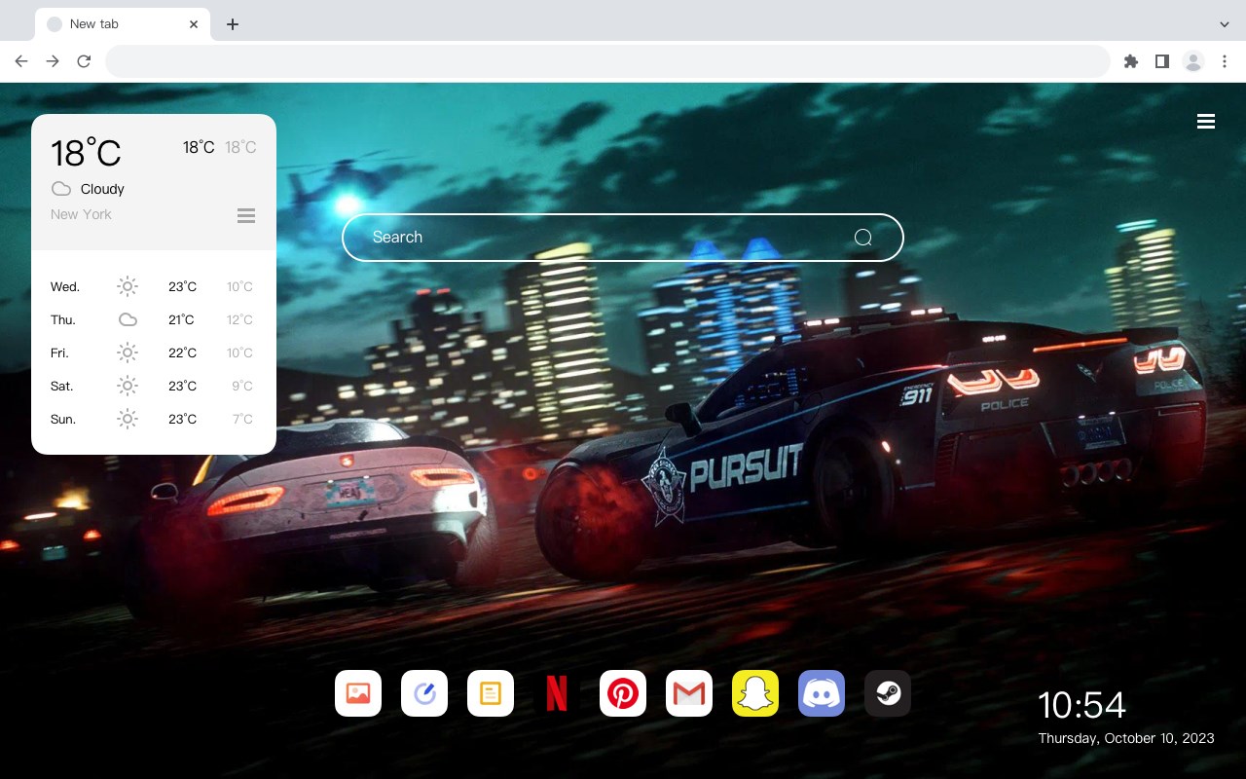Open the yellow notes shortcut icon
Image resolution: width=1246 pixels, height=779 pixels.
click(491, 693)
